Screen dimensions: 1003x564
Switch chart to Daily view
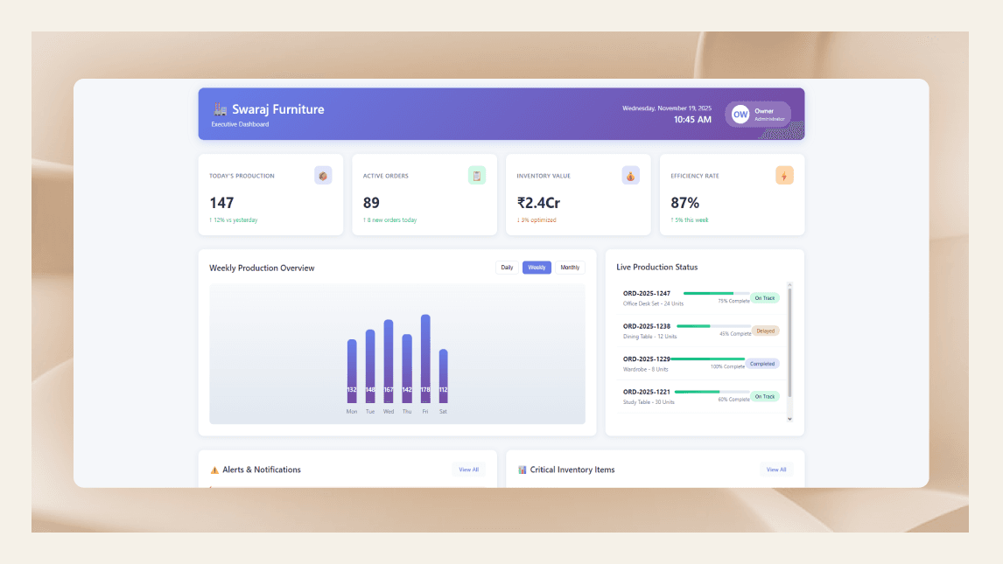(507, 268)
